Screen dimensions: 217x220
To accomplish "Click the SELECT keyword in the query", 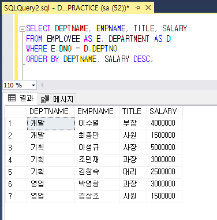I will click(x=38, y=28).
